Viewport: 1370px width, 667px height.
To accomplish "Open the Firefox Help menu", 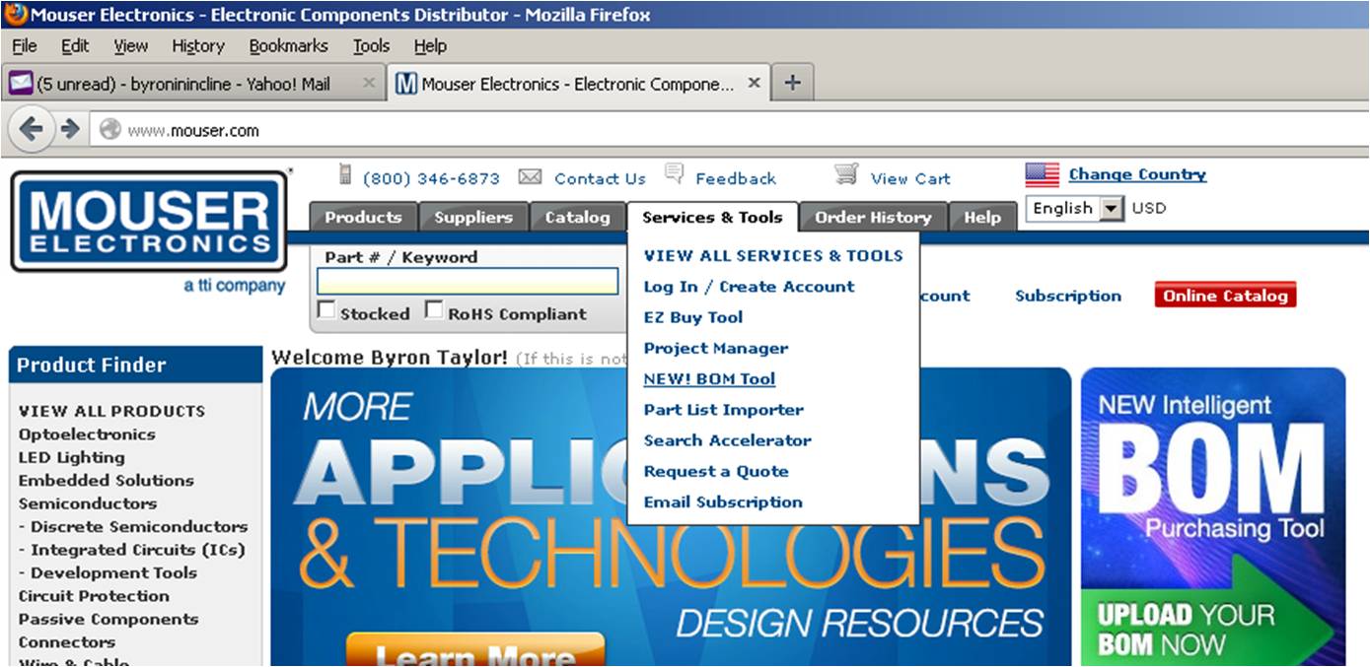I will tap(430, 45).
